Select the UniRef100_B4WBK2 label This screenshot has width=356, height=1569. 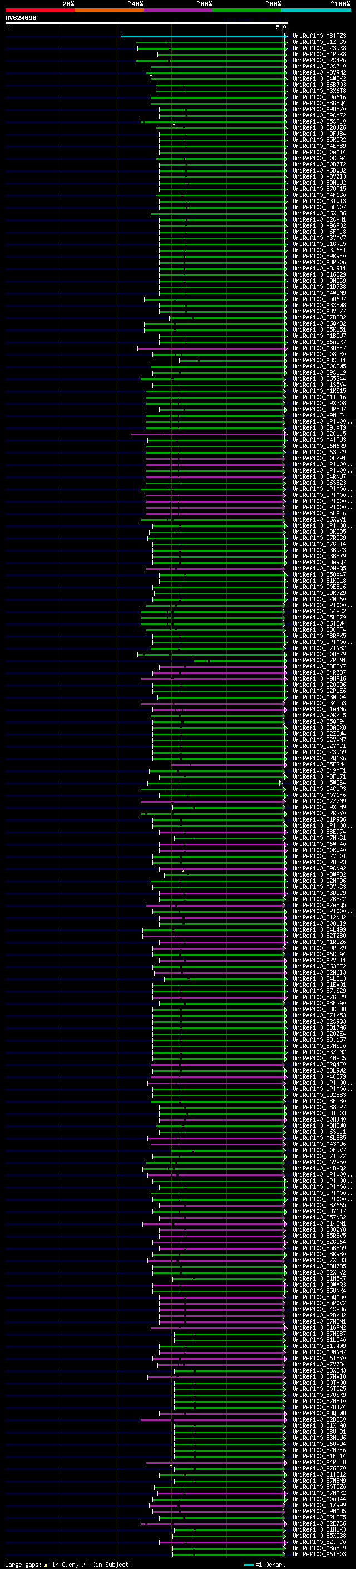[319, 78]
